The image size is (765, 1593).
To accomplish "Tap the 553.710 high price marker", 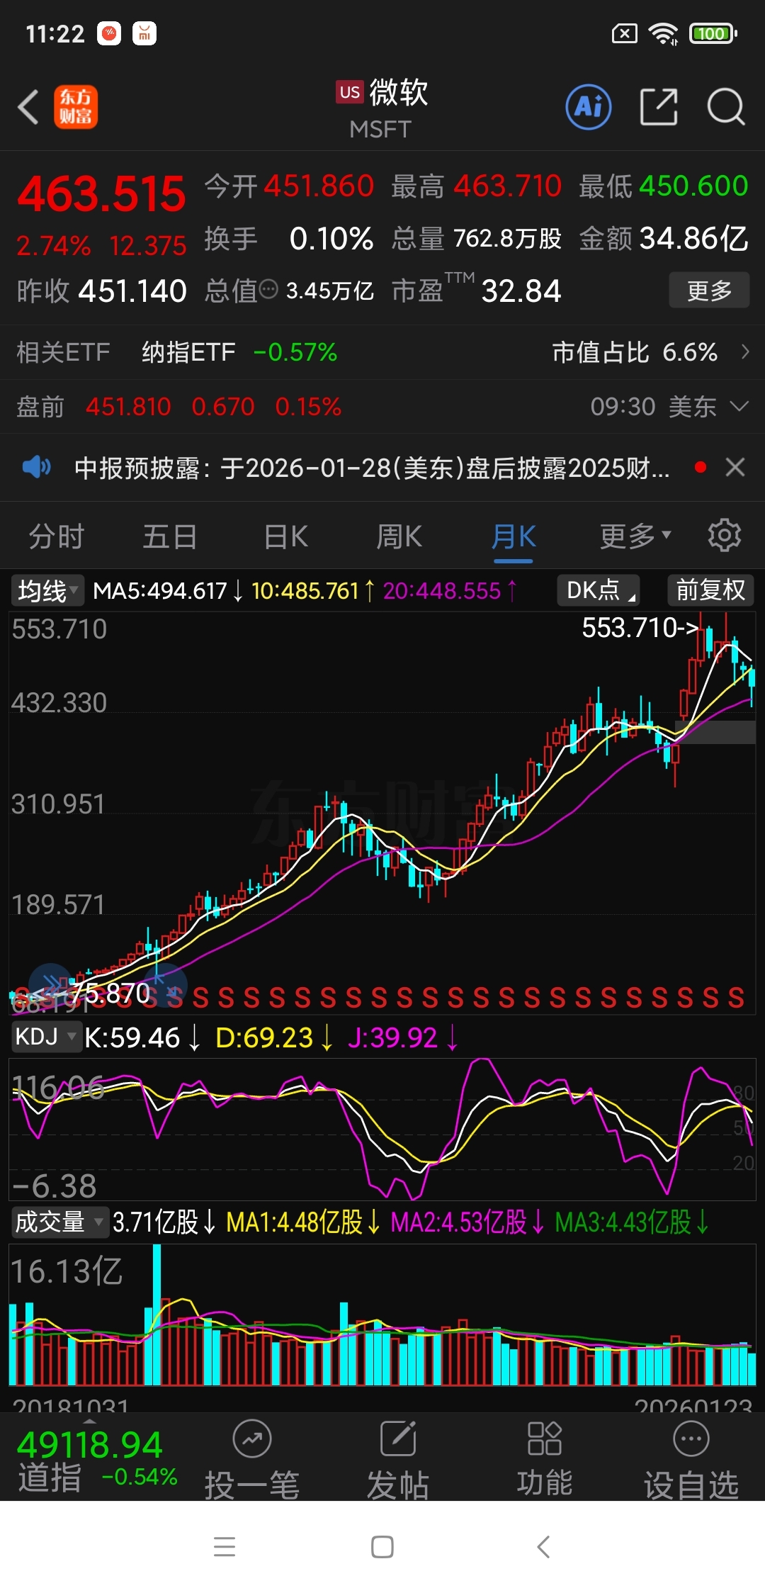I will tap(640, 627).
